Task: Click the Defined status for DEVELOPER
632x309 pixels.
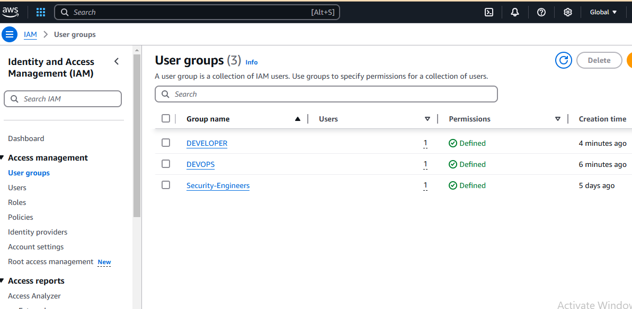Action: pos(467,143)
